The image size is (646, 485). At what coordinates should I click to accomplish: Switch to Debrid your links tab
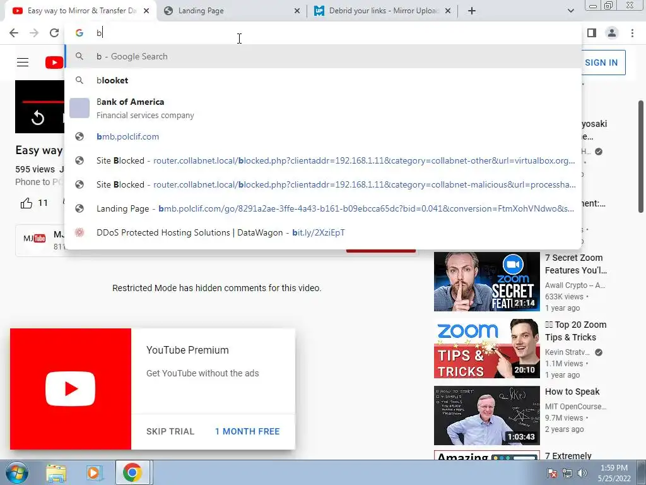[383, 11]
